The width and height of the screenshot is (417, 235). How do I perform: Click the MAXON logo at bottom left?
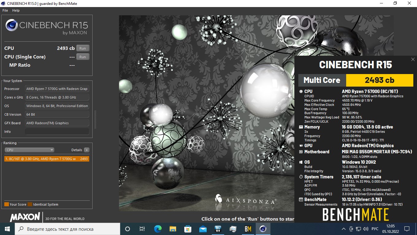point(25,217)
